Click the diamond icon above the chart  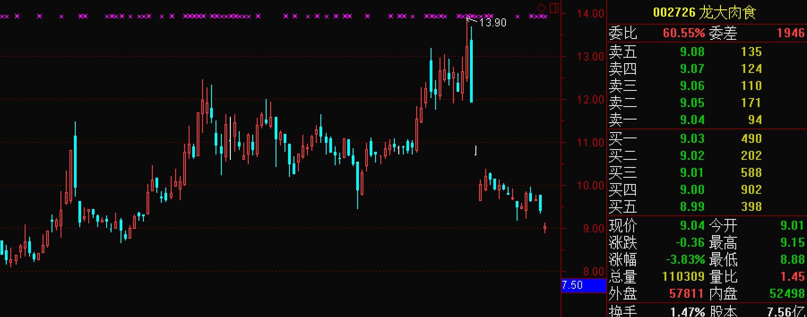(x=541, y=8)
